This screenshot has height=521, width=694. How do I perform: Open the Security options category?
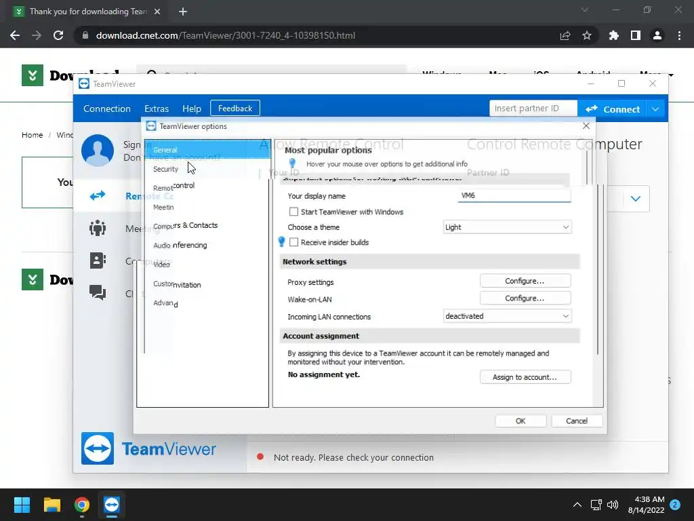[165, 169]
